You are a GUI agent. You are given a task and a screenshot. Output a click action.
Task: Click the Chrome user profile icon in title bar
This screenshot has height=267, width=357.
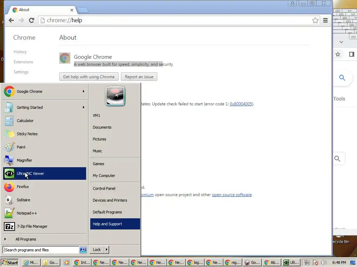tap(293, 3)
